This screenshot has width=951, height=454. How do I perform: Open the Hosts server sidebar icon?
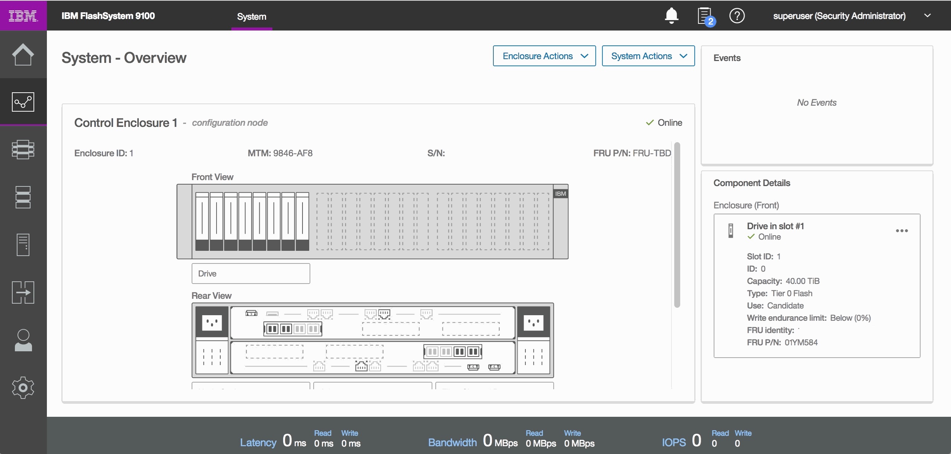23,245
